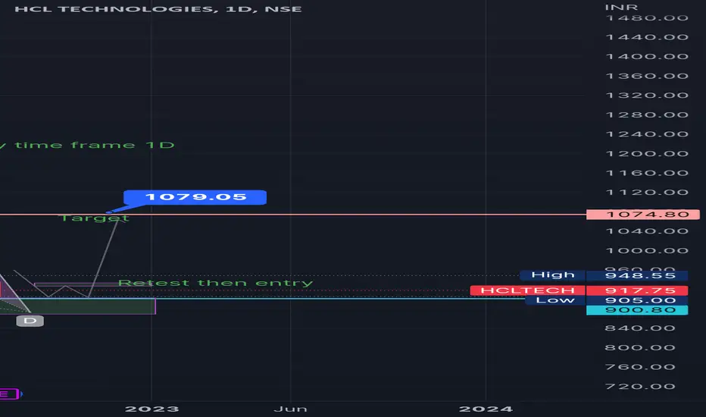Select the pink horizontal line at 1074.80
Viewport: 706px width, 417px height.
(292, 215)
